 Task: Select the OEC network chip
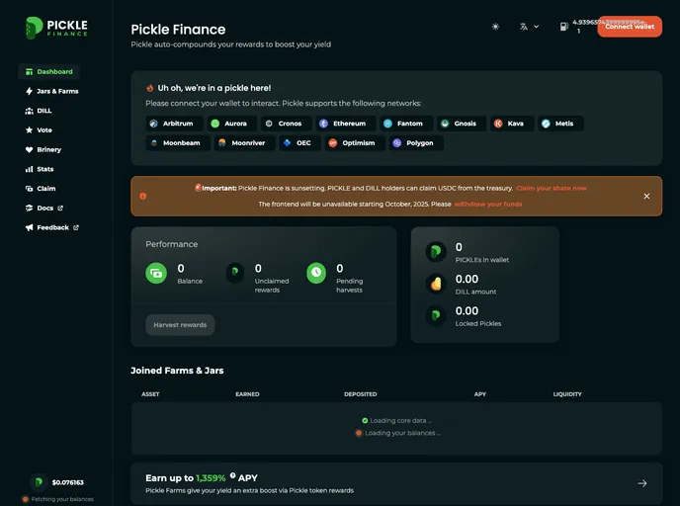tap(299, 143)
